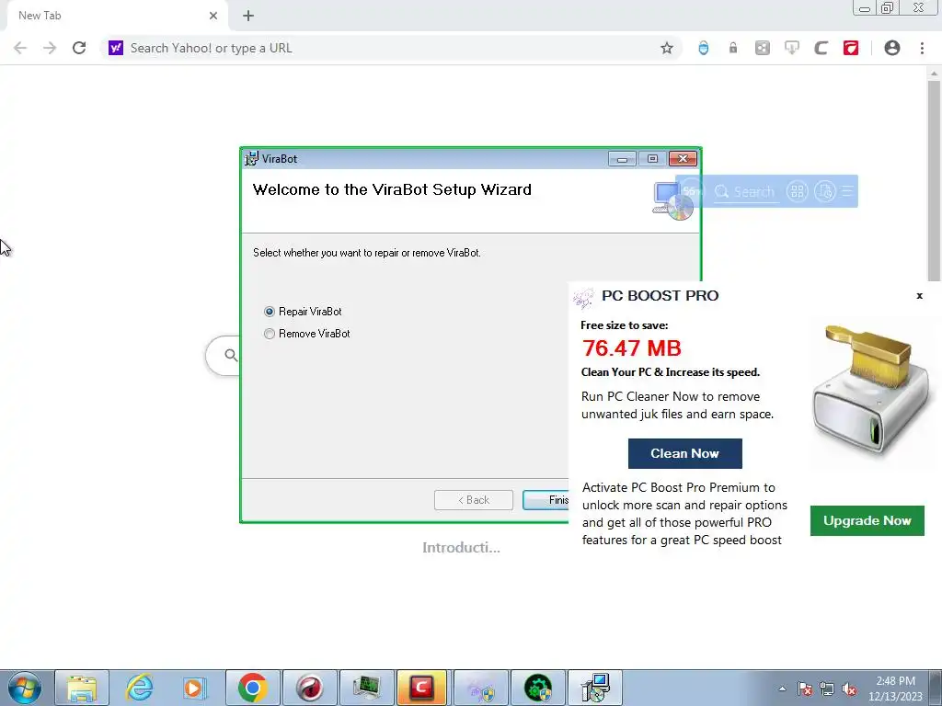Open the browser profile avatar
The width and height of the screenshot is (942, 706).
[892, 48]
